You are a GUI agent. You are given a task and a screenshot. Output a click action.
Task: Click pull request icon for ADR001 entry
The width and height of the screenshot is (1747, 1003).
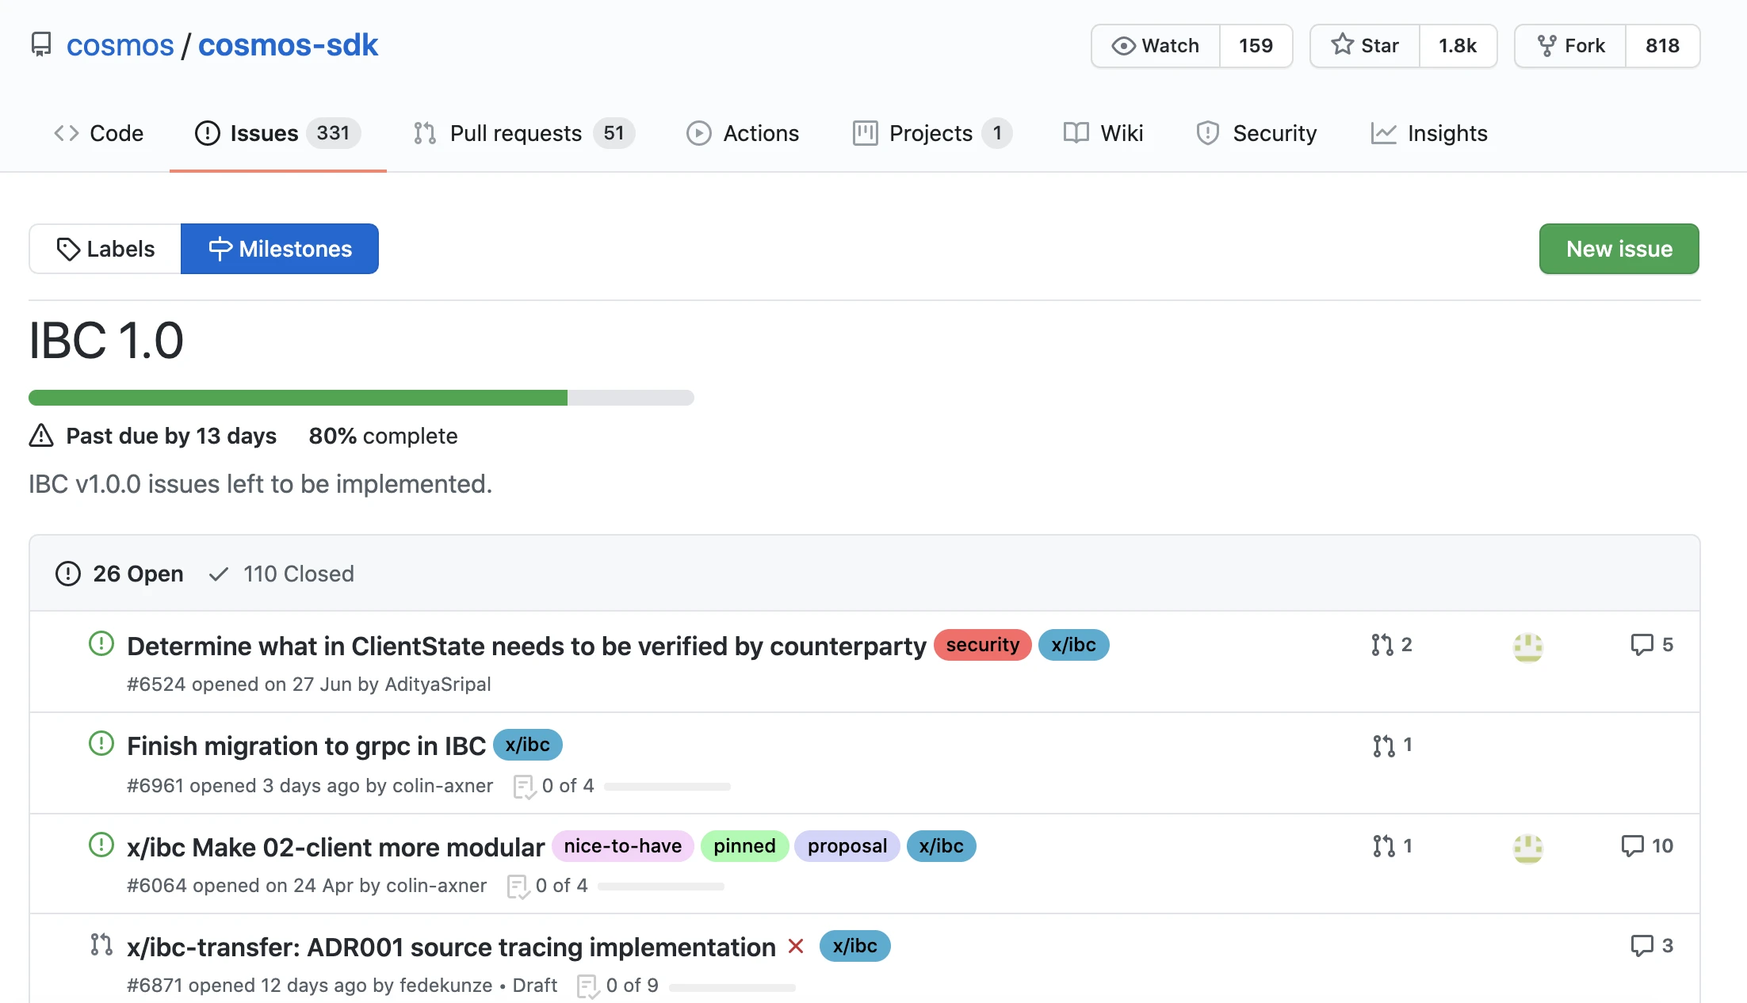101,944
